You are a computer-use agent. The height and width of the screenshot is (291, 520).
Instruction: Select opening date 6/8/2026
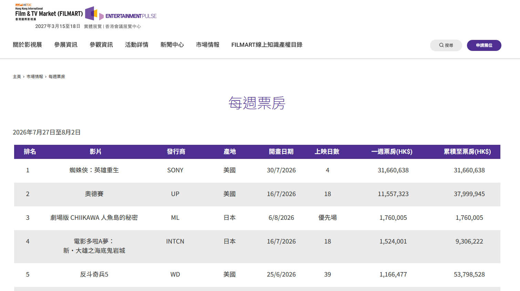(281, 218)
